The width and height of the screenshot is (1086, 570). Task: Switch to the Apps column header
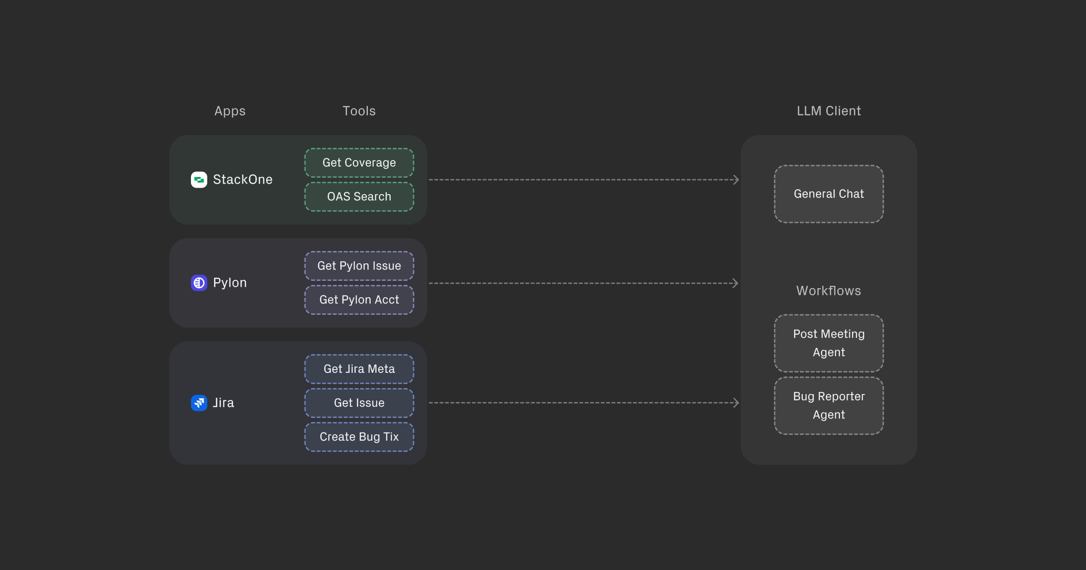click(x=230, y=111)
